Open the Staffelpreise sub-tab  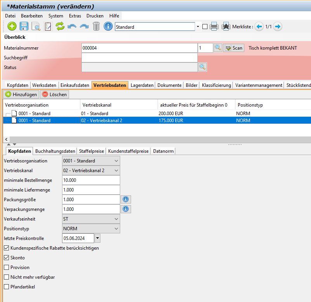tap(92, 151)
